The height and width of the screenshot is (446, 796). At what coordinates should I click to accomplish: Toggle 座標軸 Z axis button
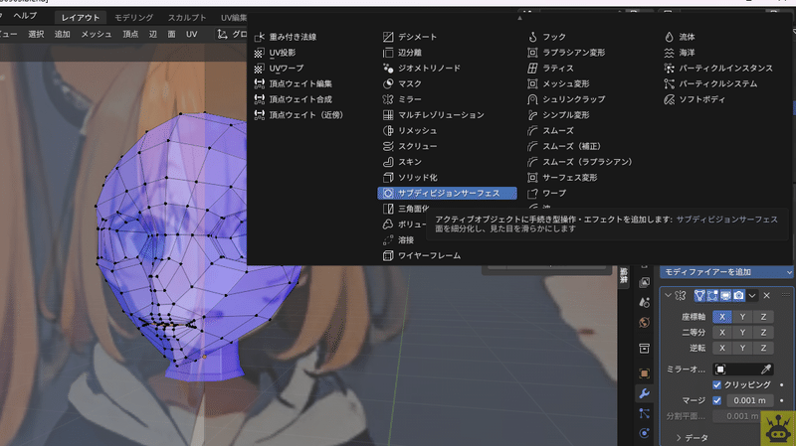point(763,317)
